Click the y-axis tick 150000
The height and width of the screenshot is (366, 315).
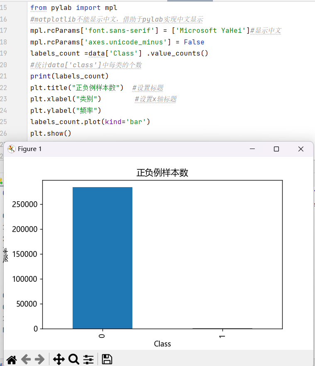[25, 254]
